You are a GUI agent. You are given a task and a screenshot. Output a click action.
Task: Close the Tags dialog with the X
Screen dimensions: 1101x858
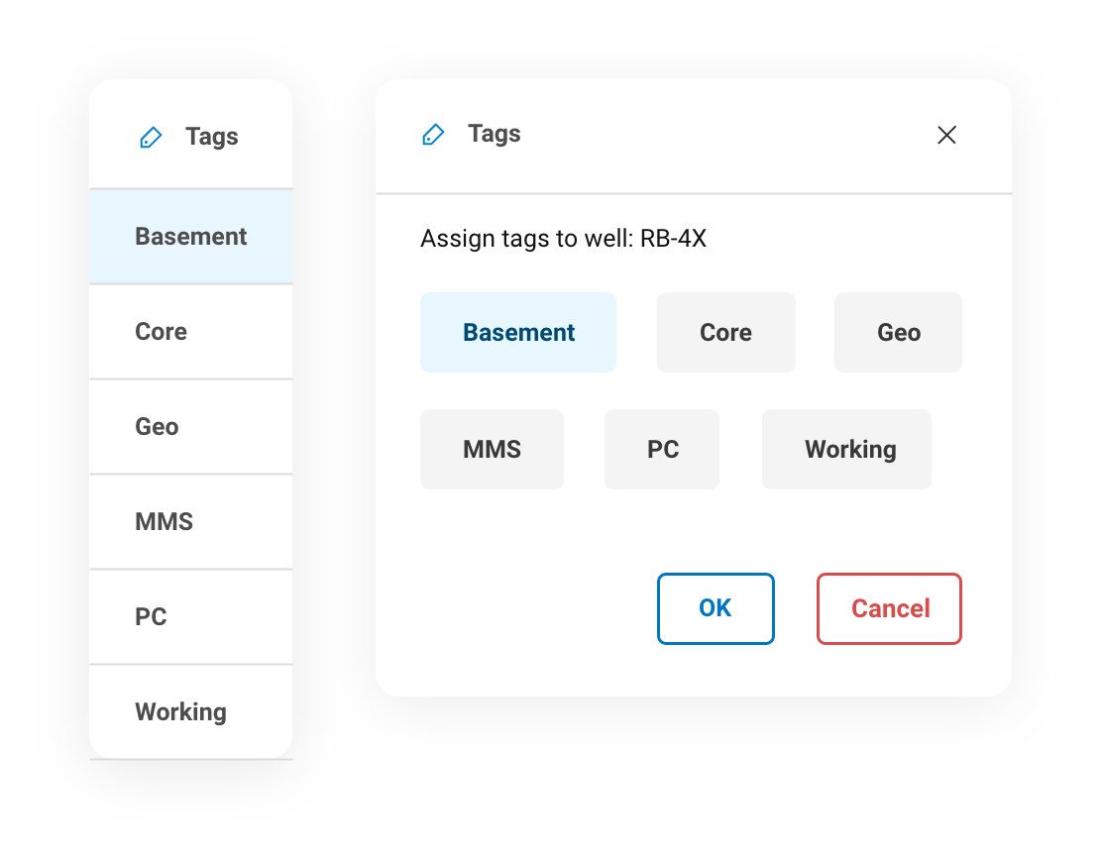(x=946, y=135)
